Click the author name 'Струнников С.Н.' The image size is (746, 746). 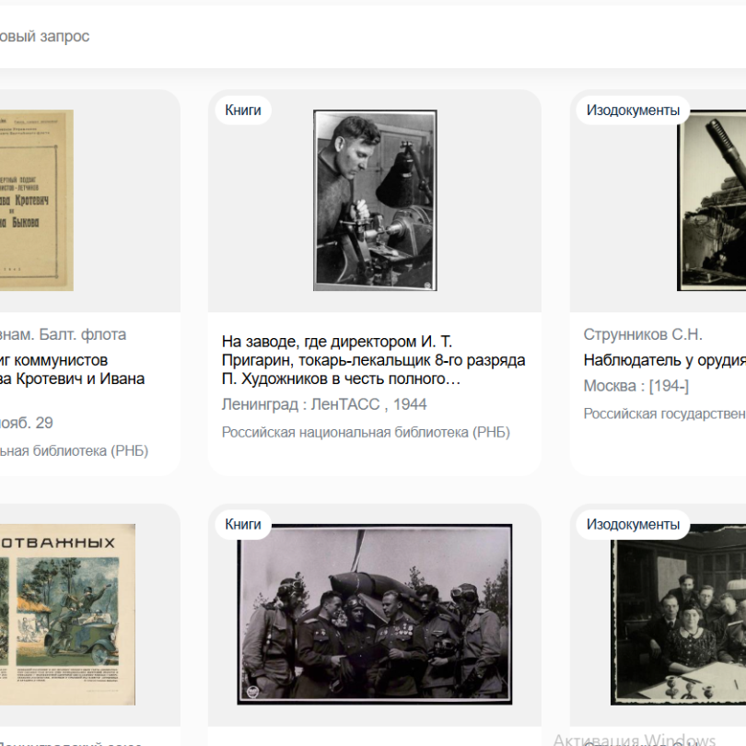click(x=643, y=334)
